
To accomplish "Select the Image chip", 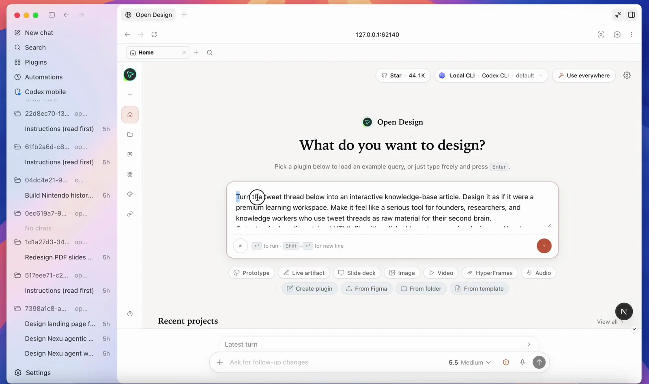I will pyautogui.click(x=402, y=273).
